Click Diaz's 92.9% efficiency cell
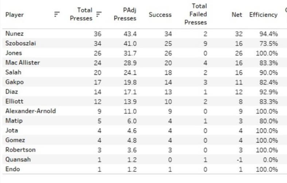Viewport: 287px width, 183px height. click(x=268, y=92)
